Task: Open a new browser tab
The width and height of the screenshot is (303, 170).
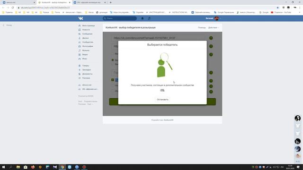Action: [x=110, y=2]
